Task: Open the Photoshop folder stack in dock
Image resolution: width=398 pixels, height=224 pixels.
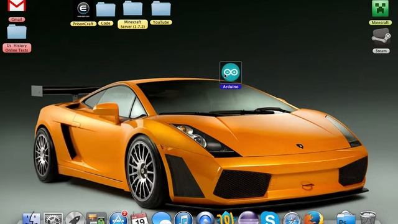Action: point(346,218)
